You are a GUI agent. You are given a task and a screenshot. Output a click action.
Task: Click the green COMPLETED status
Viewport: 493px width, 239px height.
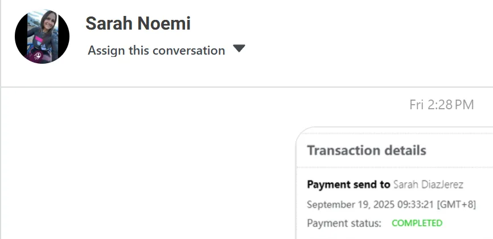[x=417, y=223]
